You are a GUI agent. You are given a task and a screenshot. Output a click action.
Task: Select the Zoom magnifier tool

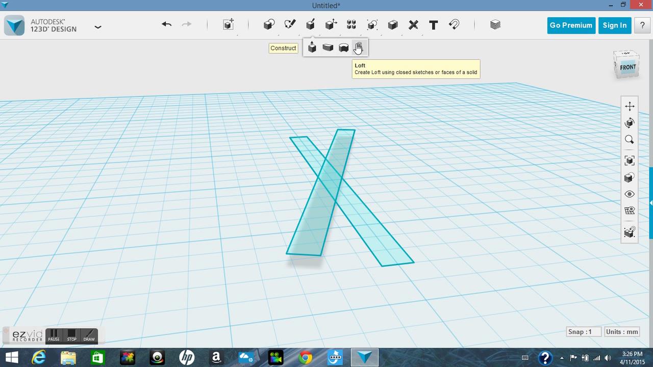pyautogui.click(x=630, y=140)
